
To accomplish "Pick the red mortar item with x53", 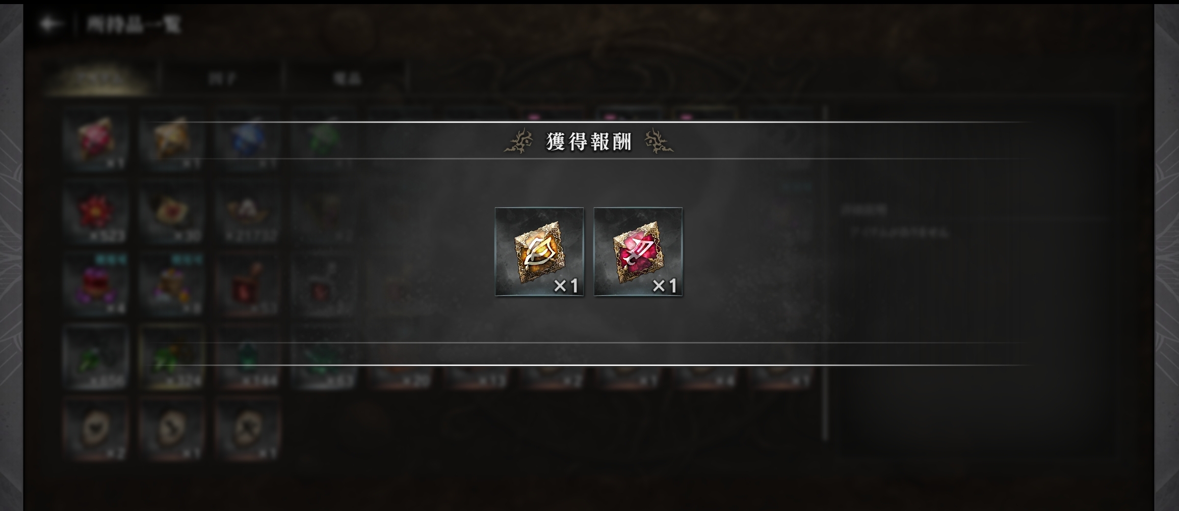I will click(x=248, y=284).
